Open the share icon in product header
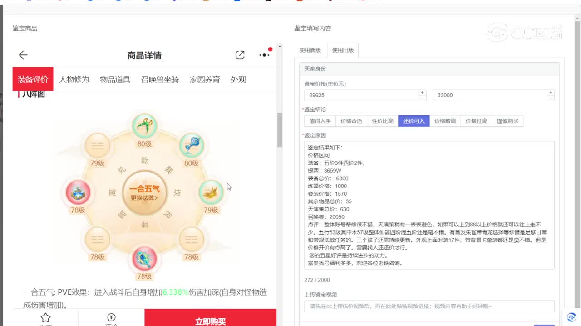581x326 pixels. 240,55
